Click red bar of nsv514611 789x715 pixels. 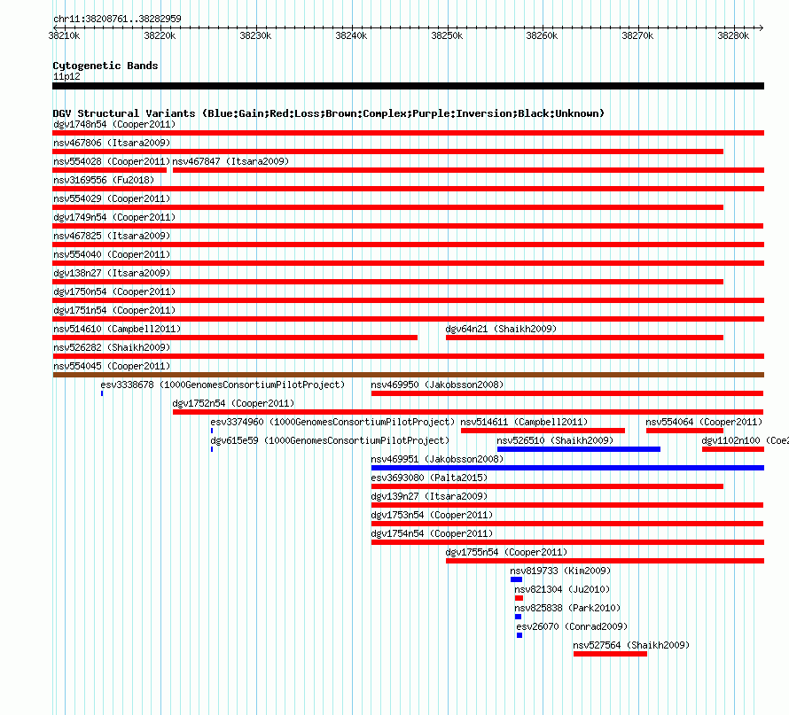[543, 431]
